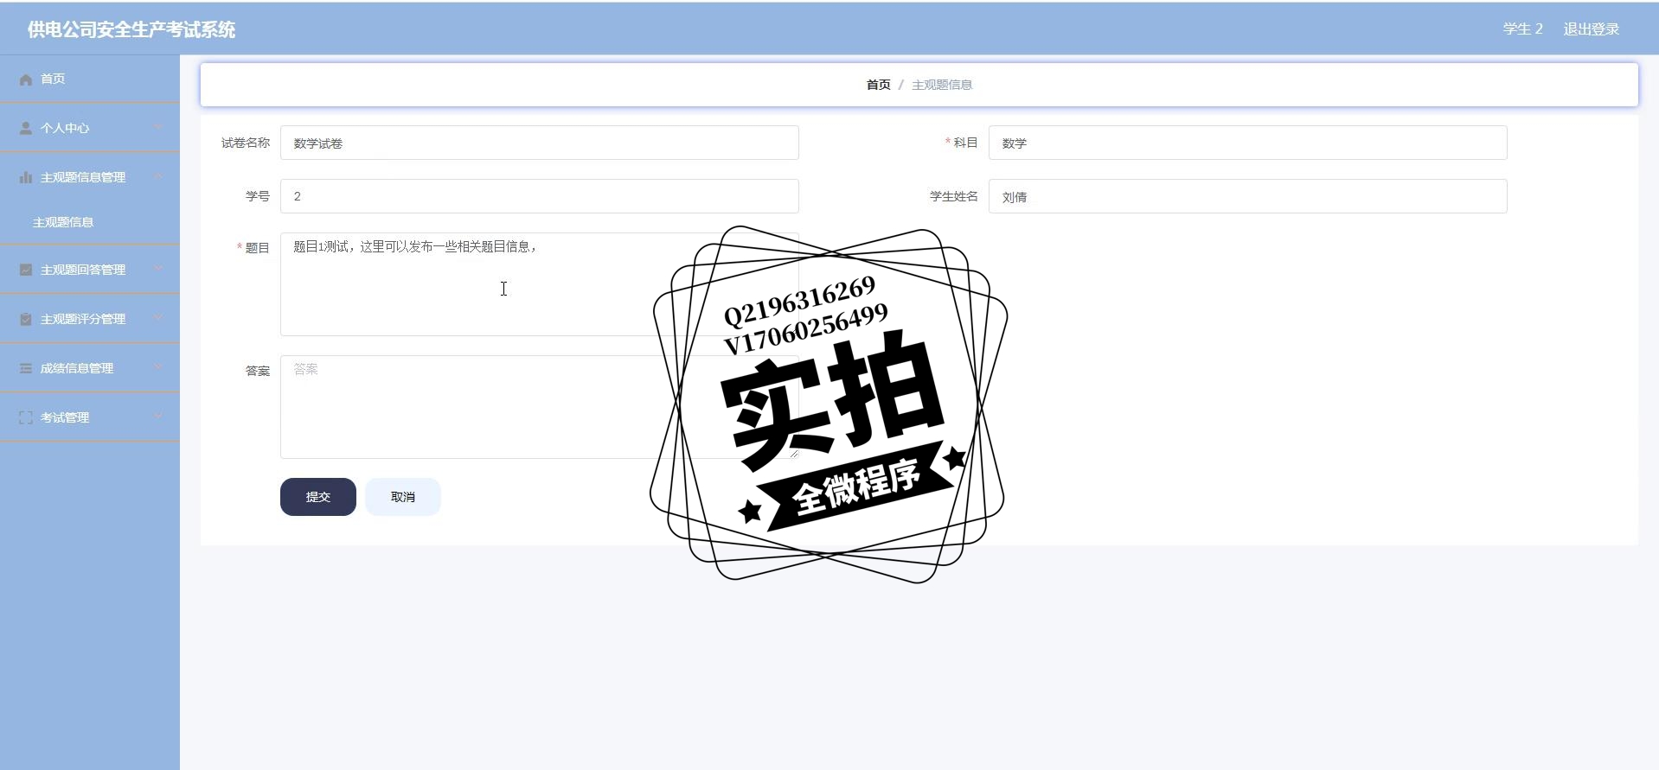The height and width of the screenshot is (770, 1659).
Task: Click the bar chart icon beside 主观题信息管理
Action: 26,177
